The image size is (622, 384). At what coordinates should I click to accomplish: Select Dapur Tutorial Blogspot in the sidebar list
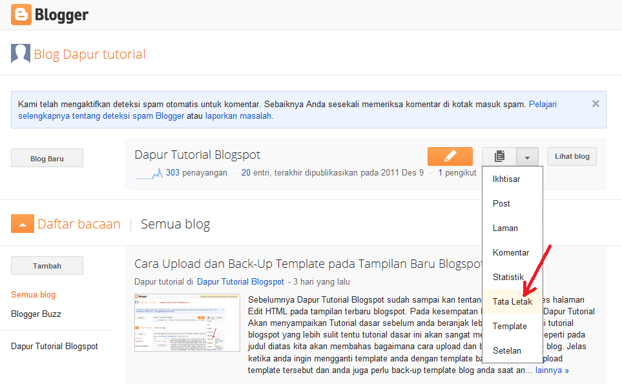(54, 346)
